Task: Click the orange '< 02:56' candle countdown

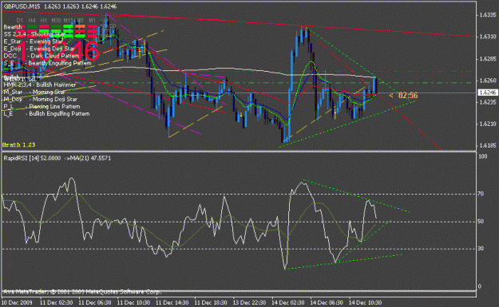Action: tap(403, 96)
